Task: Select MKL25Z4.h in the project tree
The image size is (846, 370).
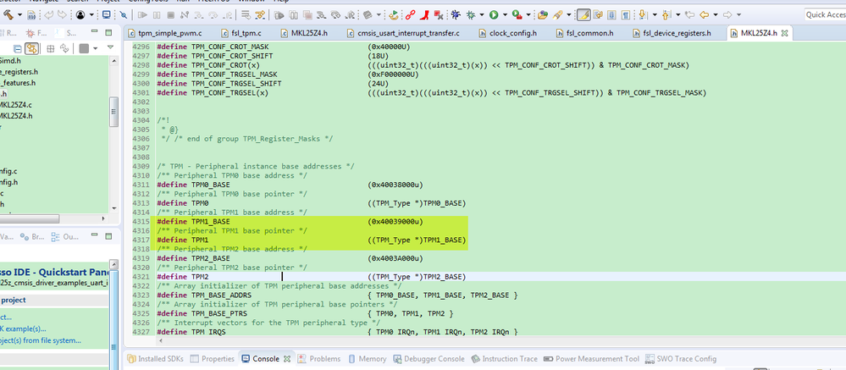Action: click(15, 116)
